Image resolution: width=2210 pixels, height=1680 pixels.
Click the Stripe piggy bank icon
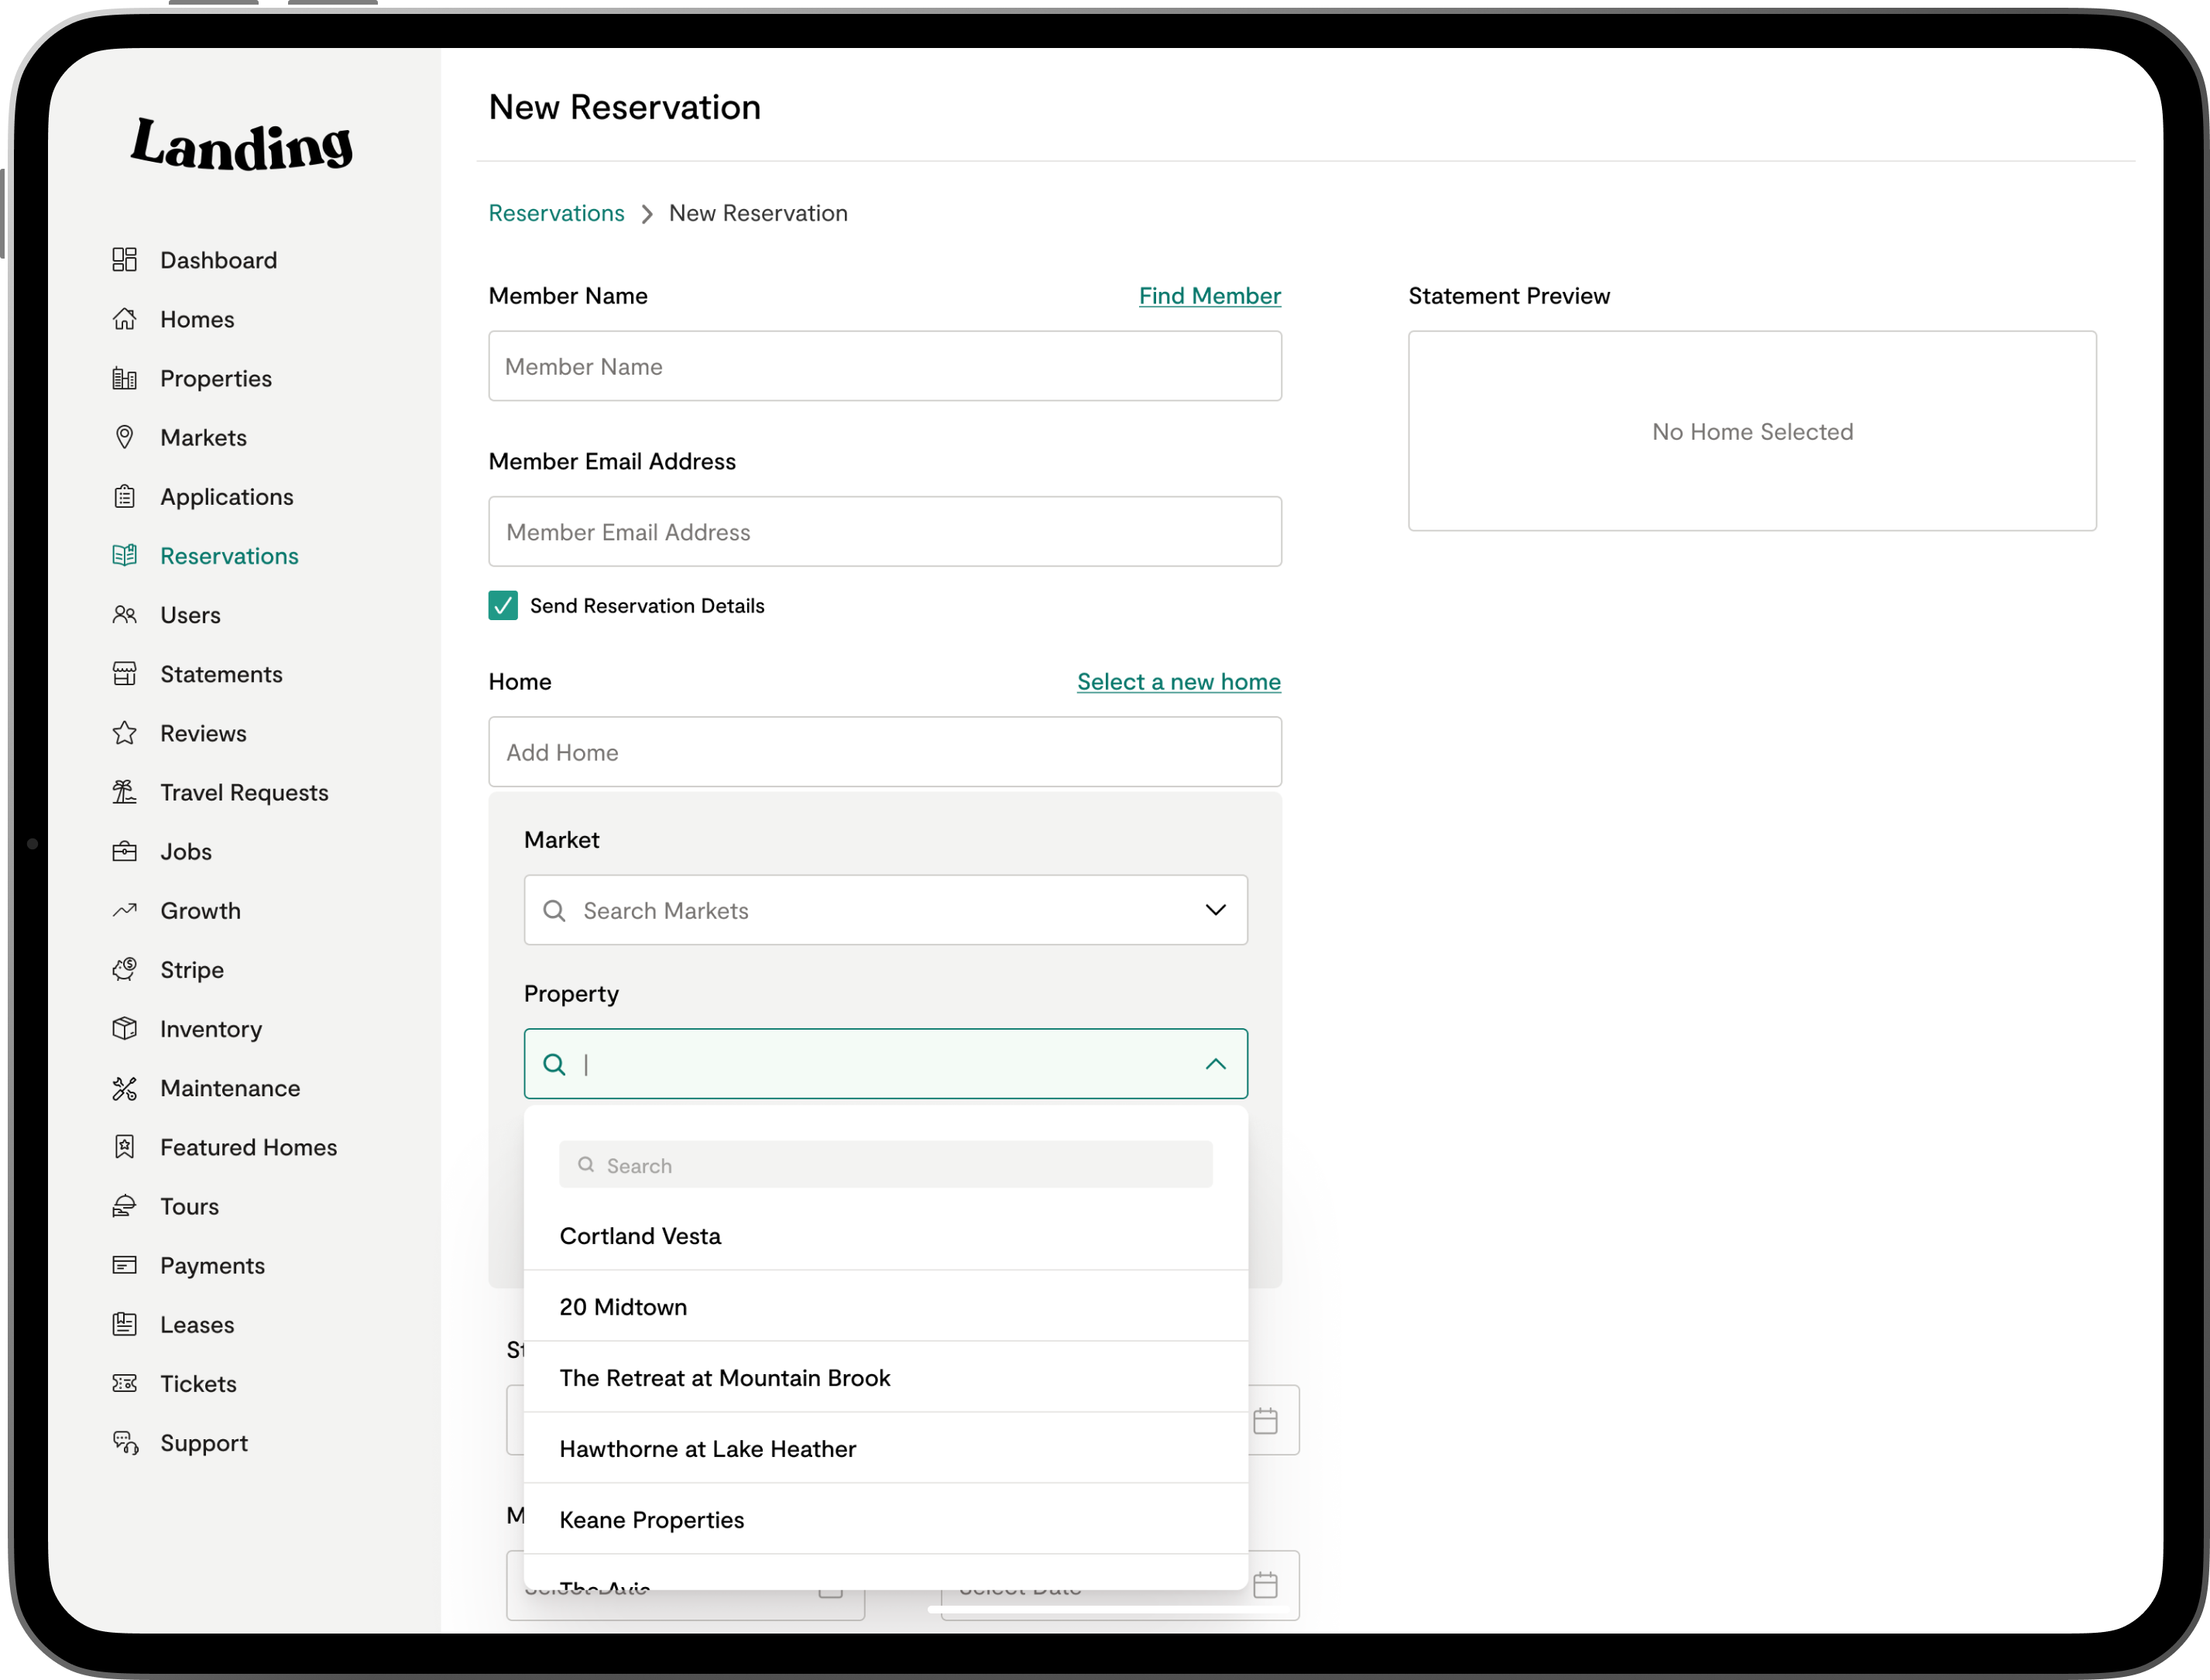point(124,970)
